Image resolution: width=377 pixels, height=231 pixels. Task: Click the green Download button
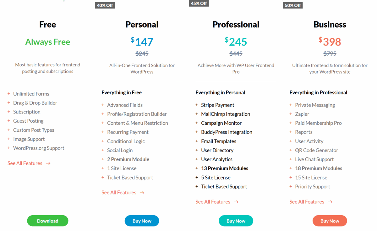[x=47, y=221]
